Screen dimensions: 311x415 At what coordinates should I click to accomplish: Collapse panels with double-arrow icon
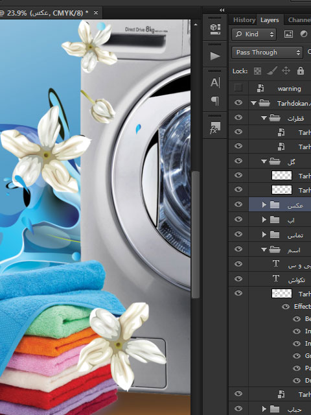222,10
